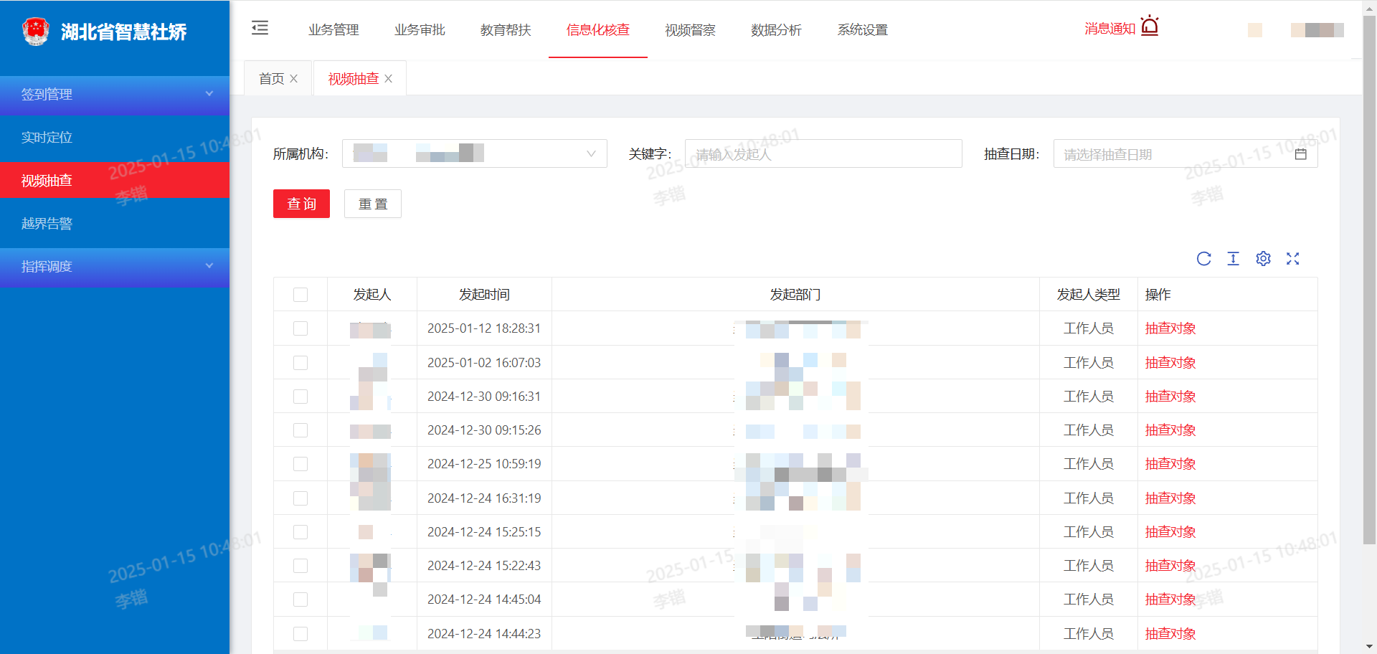
Task: Tick the select-all checkbox in table header
Action: pyautogui.click(x=301, y=295)
